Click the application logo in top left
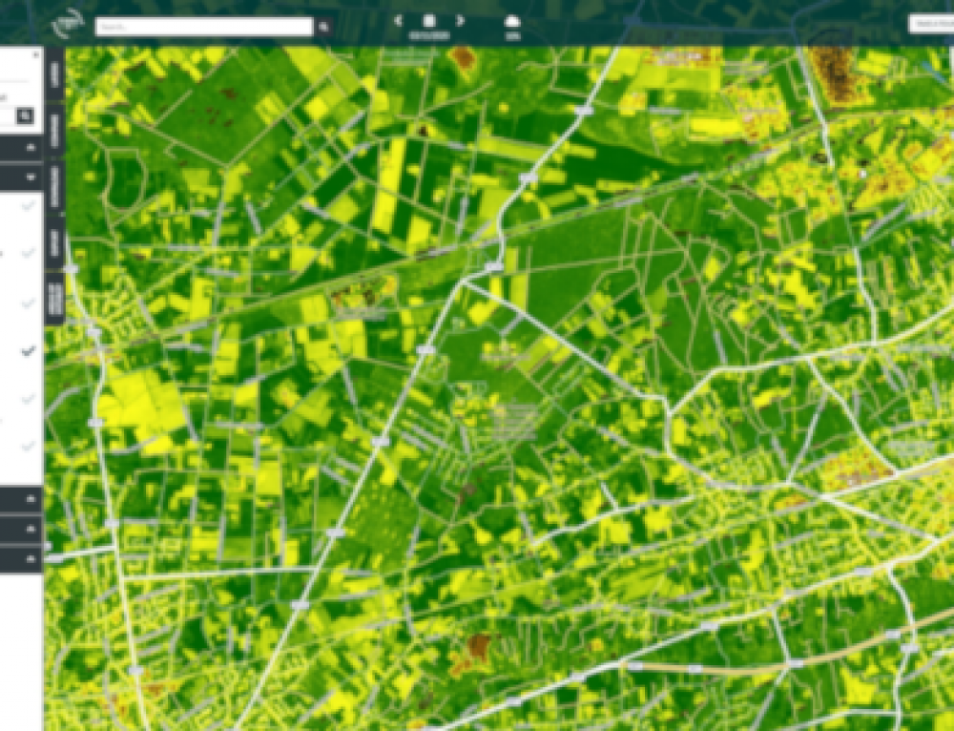The width and height of the screenshot is (954, 731). tap(69, 21)
